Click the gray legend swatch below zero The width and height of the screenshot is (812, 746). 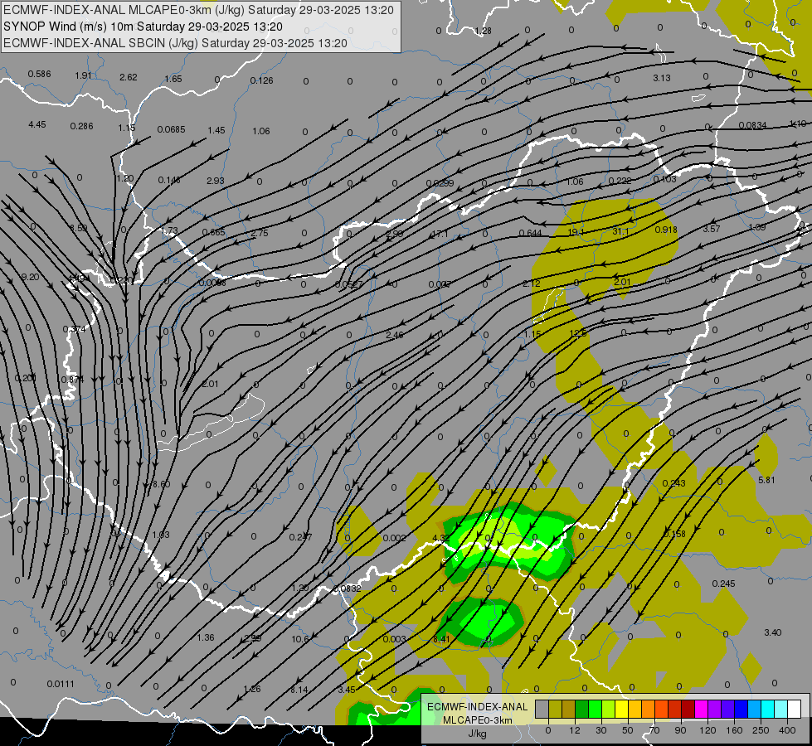pos(542,709)
